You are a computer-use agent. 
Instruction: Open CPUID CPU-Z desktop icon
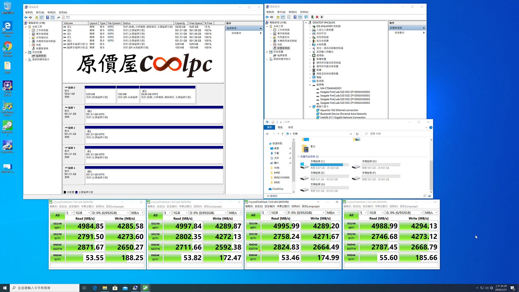[8, 89]
